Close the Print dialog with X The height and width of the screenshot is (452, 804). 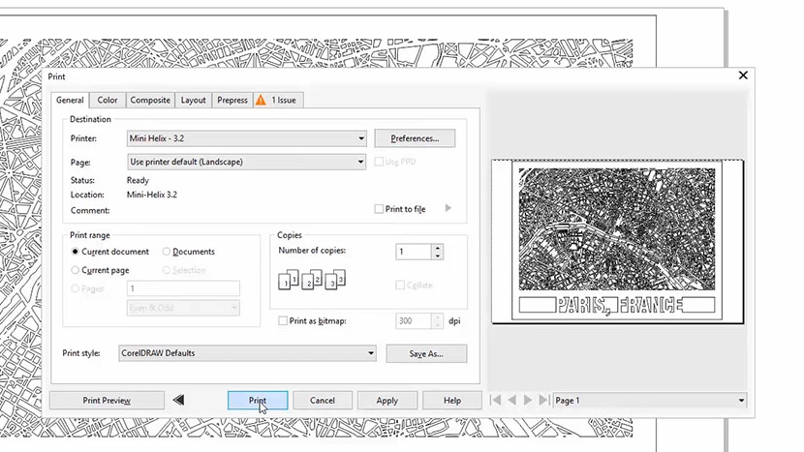click(x=743, y=75)
